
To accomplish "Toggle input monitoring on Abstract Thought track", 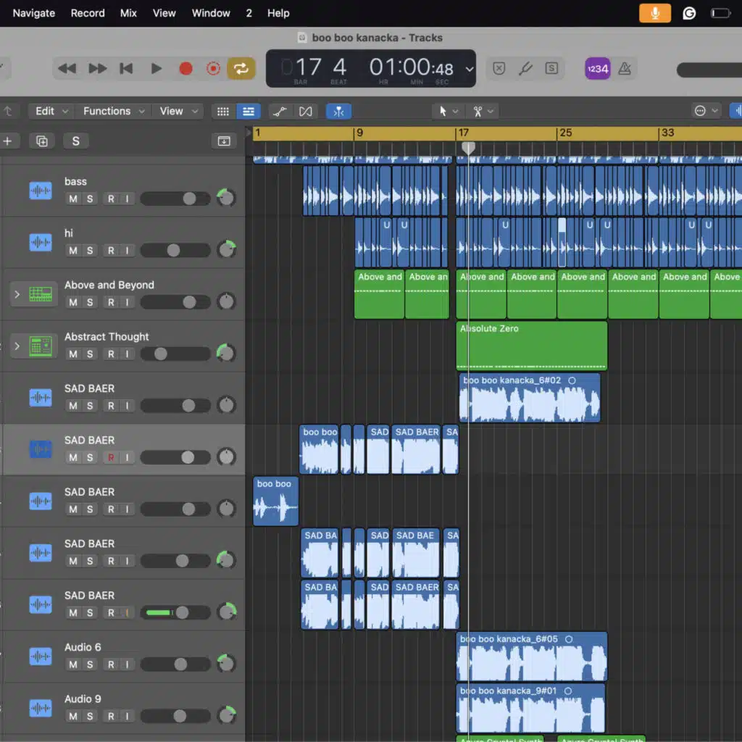I will point(127,354).
